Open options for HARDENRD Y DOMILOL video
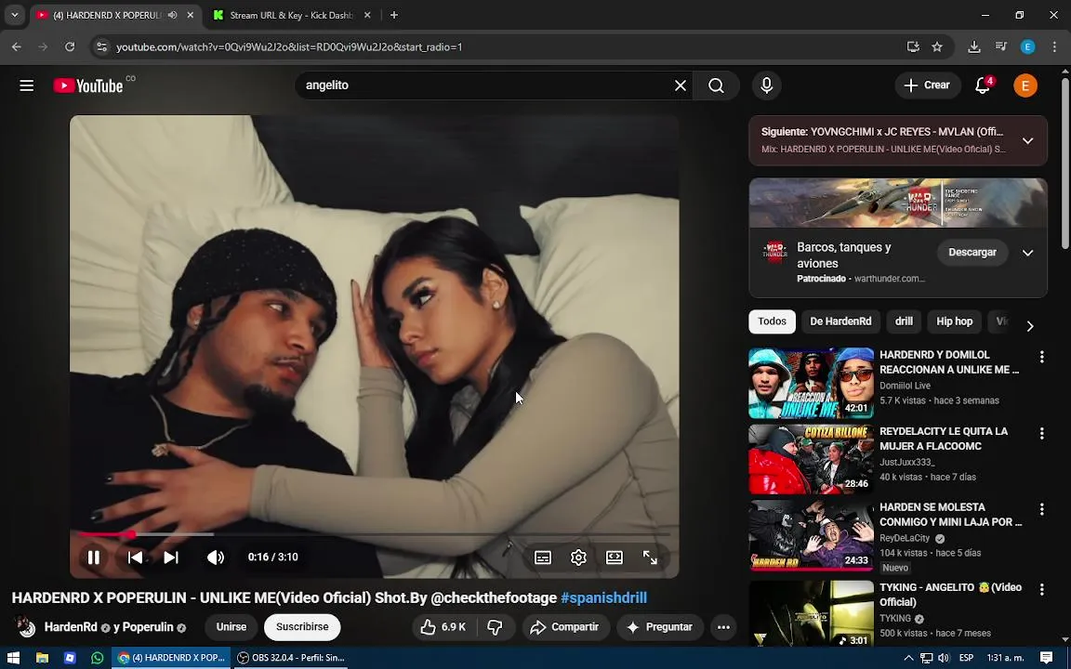Screen dimensions: 1071x669 pyautogui.click(x=1041, y=357)
